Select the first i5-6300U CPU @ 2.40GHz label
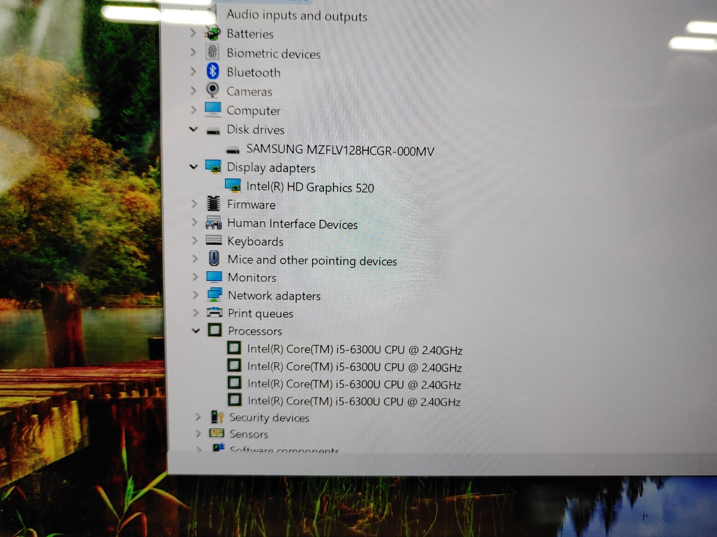The height and width of the screenshot is (537, 717). click(355, 350)
